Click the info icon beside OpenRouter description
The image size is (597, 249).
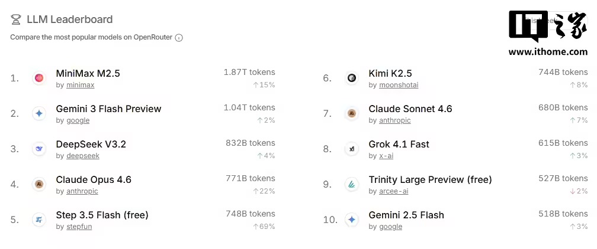(179, 38)
